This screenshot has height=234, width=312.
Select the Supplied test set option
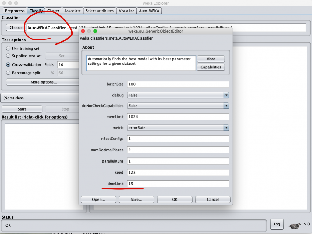click(8, 56)
